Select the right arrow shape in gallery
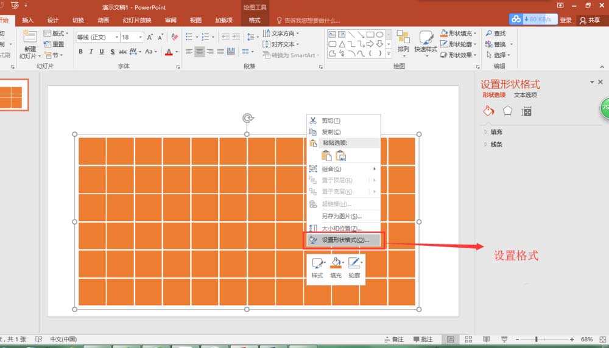 (x=370, y=44)
